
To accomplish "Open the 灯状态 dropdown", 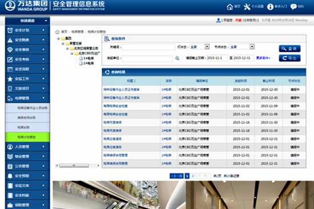I will pyautogui.click(x=207, y=47).
